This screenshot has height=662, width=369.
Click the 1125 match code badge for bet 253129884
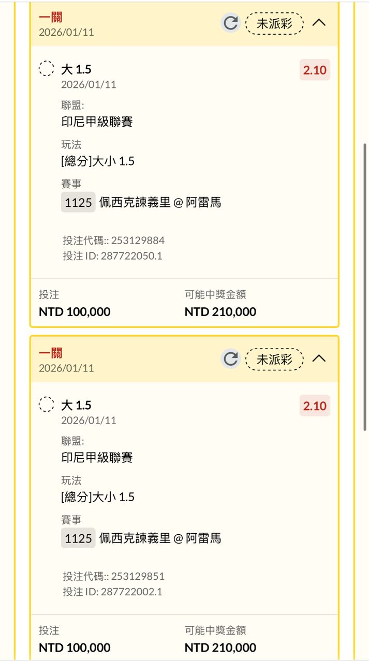(x=78, y=203)
